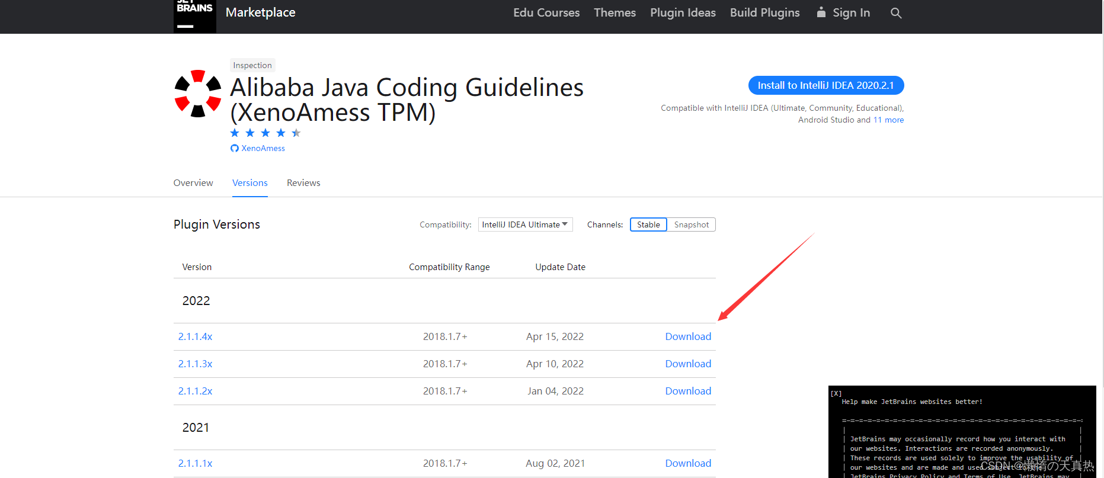This screenshot has width=1104, height=478.
Task: Open the JetBrains logo home link
Action: (194, 16)
